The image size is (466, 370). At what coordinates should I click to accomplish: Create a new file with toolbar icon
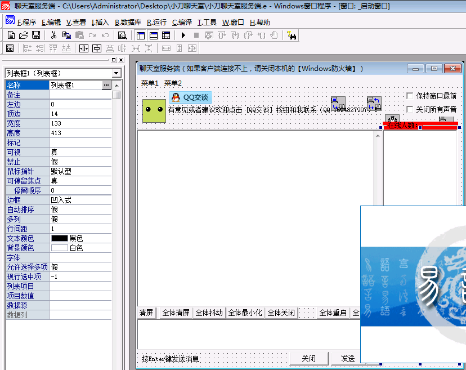coord(11,35)
